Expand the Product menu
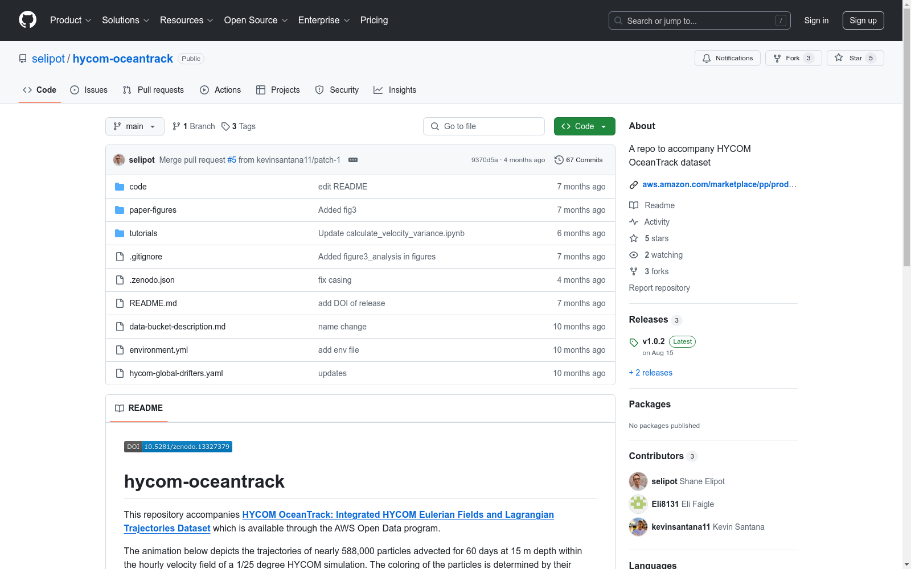This screenshot has height=569, width=911. [x=71, y=20]
